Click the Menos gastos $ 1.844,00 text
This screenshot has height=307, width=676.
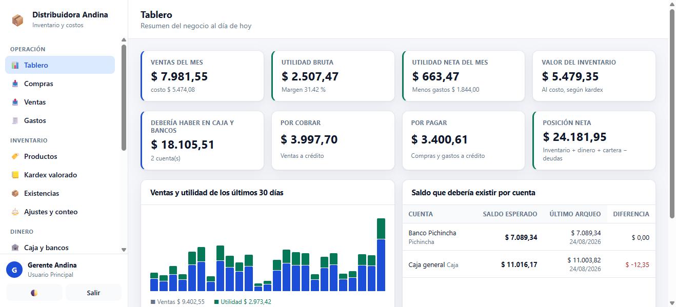coord(446,90)
